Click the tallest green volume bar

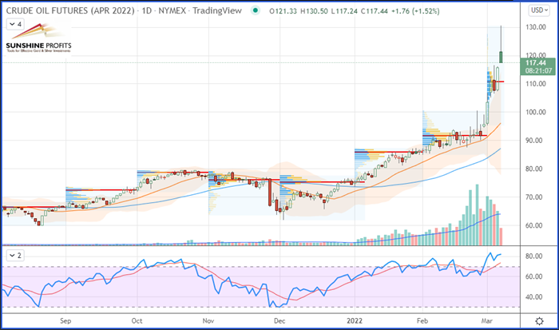477,215
